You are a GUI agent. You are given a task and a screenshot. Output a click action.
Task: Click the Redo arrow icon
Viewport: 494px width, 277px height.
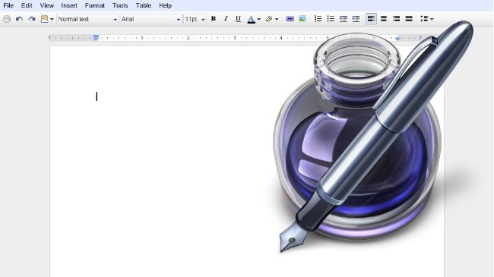32,19
